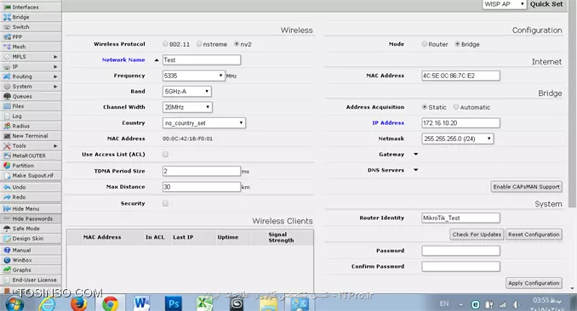The height and width of the screenshot is (311, 577).
Task: Open MetaROUTER icon in sidebar
Action: [7, 155]
